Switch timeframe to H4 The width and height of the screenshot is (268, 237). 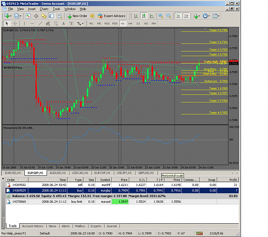[130, 24]
